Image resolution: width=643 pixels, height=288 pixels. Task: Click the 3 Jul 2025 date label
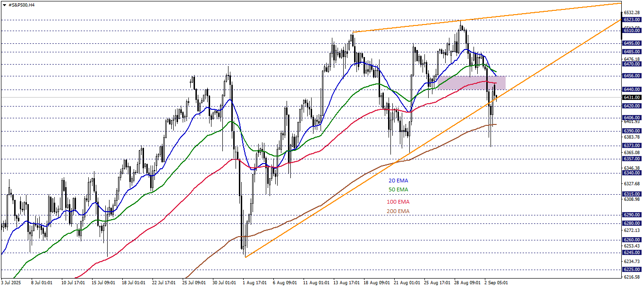click(11, 283)
